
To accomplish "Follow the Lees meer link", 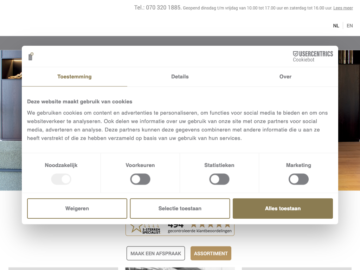I will tap(343, 8).
